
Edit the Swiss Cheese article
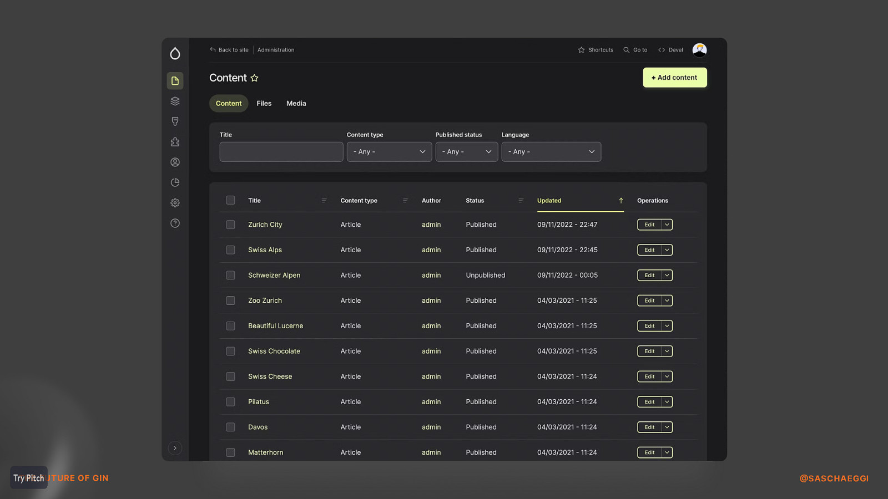pyautogui.click(x=649, y=376)
